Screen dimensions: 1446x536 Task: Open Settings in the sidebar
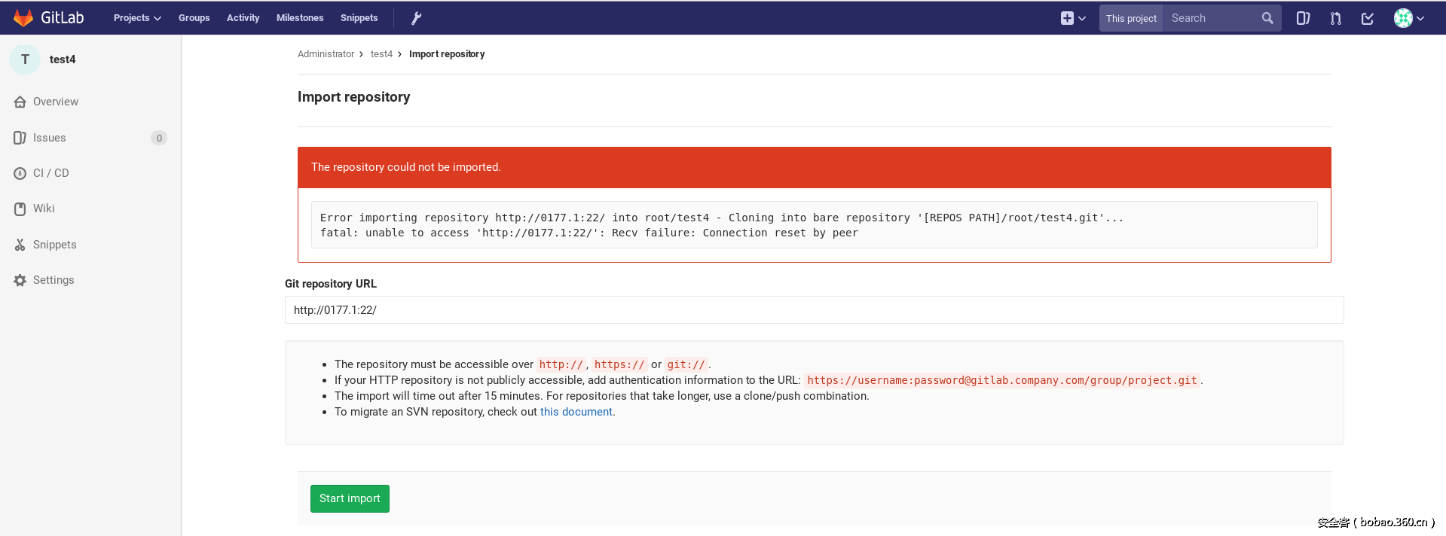point(53,280)
